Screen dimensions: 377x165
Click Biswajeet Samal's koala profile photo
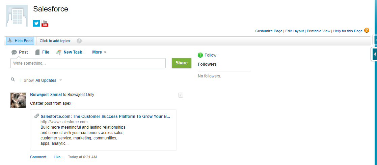click(x=18, y=100)
